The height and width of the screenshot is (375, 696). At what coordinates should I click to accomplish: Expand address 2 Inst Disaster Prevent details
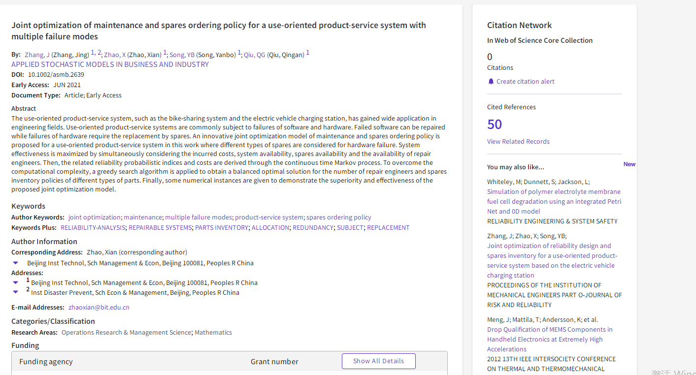16,292
